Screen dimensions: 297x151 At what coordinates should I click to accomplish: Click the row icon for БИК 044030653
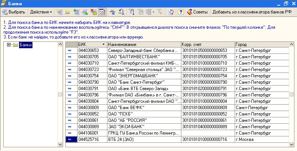69,50
